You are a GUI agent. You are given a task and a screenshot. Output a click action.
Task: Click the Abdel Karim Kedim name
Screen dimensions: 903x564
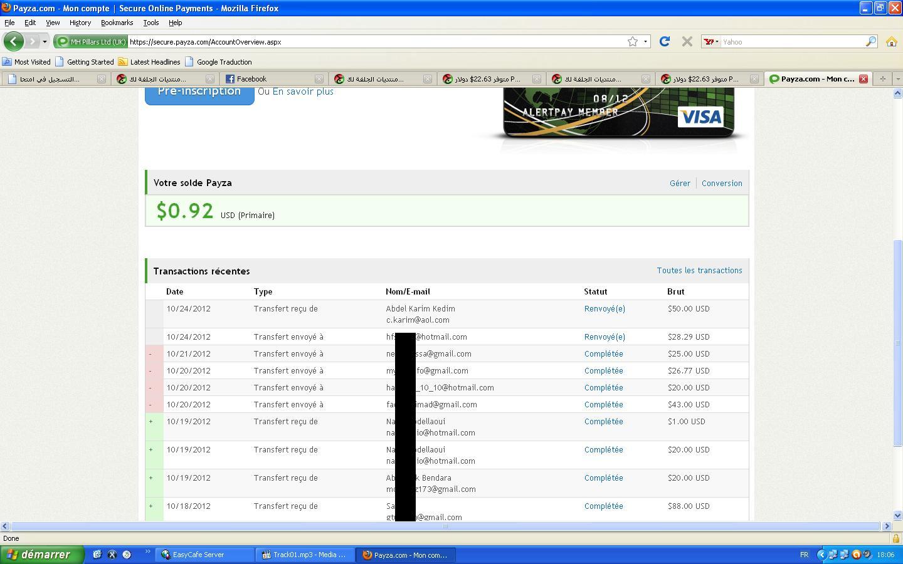[x=420, y=309]
